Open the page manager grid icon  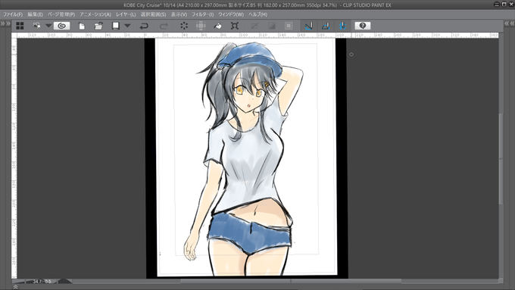20,26
